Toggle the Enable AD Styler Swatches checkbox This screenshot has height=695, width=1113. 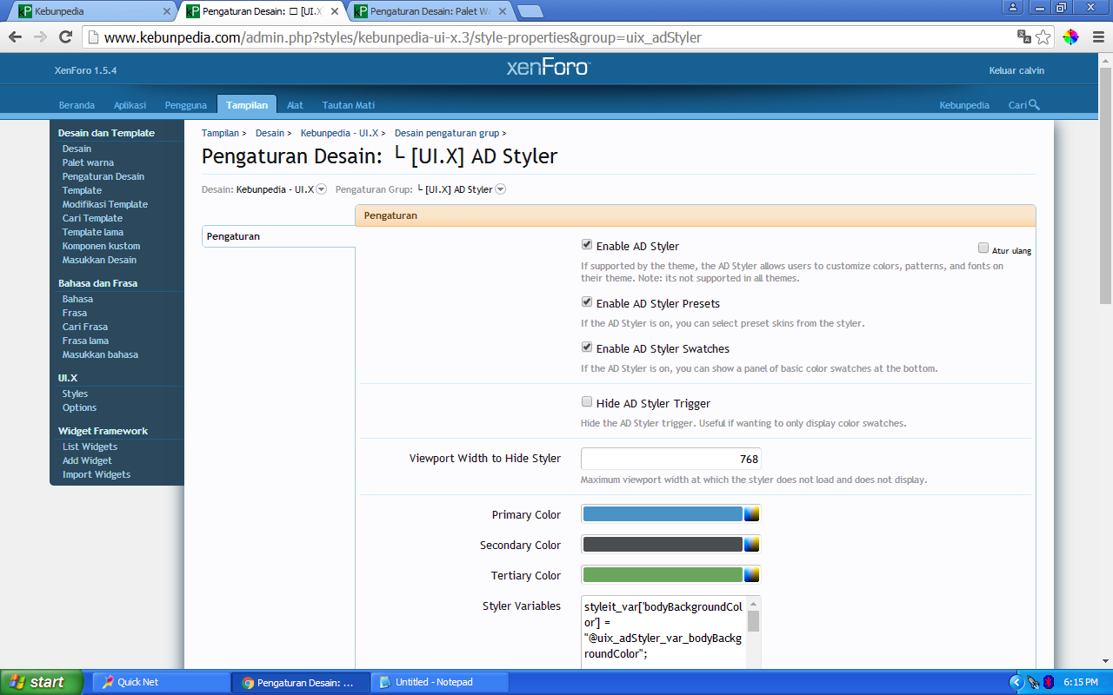(587, 347)
